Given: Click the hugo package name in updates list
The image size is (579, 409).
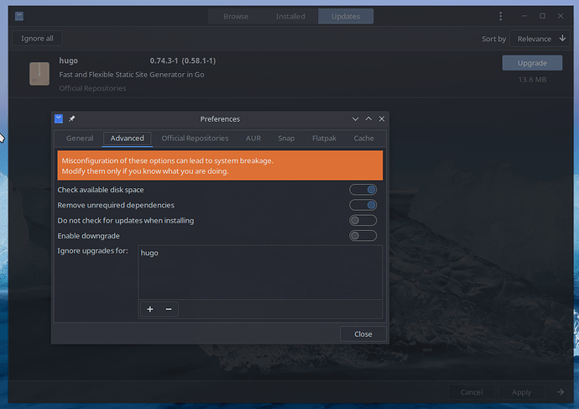Looking at the screenshot, I should 68,60.
